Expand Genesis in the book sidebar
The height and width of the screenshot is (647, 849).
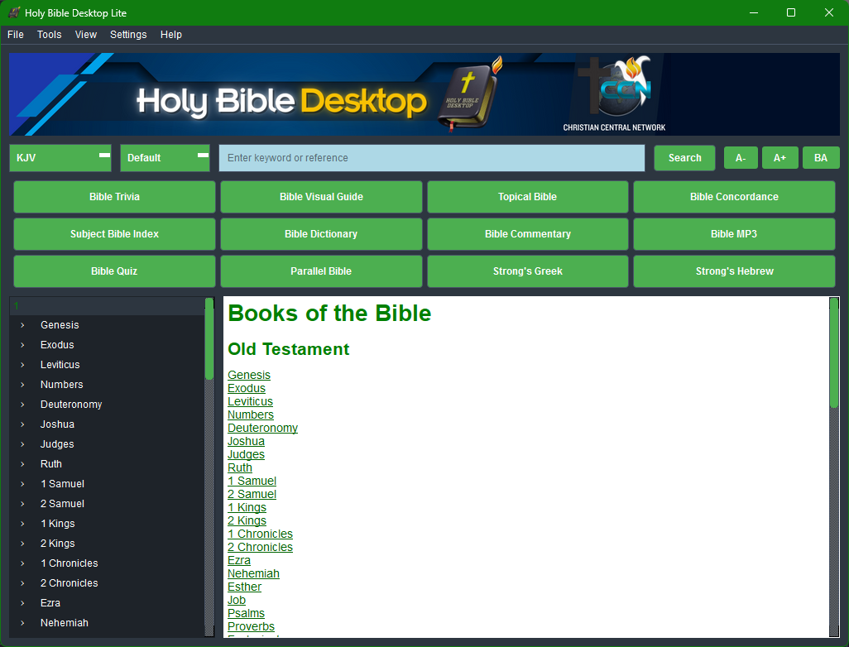(21, 324)
